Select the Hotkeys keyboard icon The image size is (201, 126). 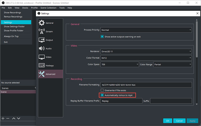[x=42, y=66]
